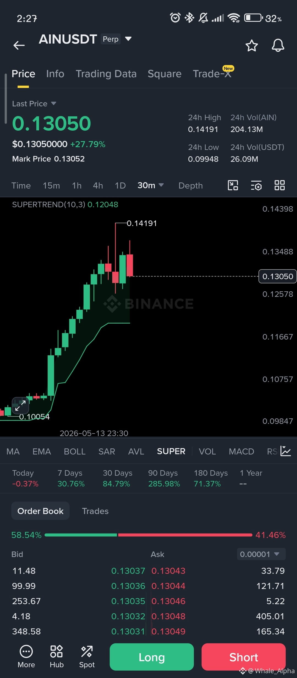Open the Last Price type dropdown
The width and height of the screenshot is (297, 678).
(x=34, y=104)
